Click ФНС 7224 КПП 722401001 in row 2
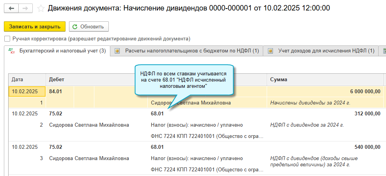The image size is (386, 176). pos(207,136)
